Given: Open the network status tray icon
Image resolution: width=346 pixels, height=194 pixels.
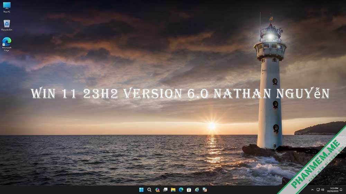Looking at the screenshot, I should [x=318, y=190].
